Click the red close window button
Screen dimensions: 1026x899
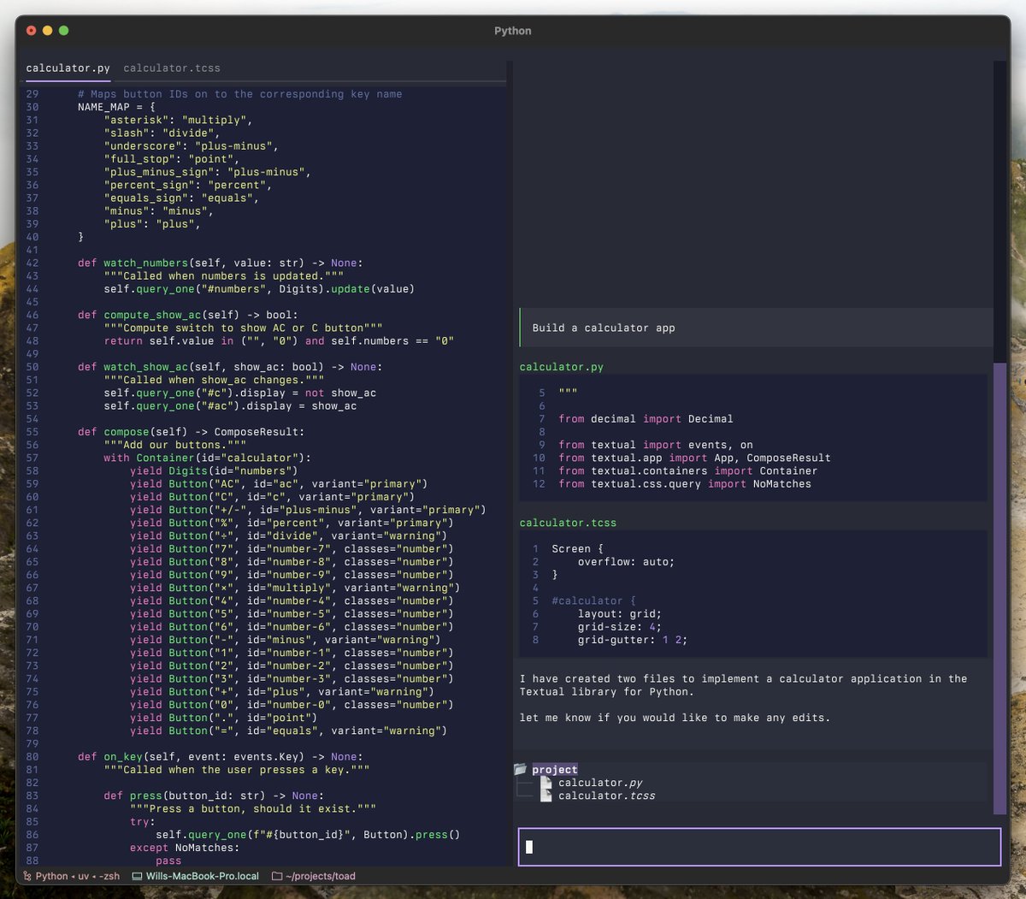[x=32, y=31]
